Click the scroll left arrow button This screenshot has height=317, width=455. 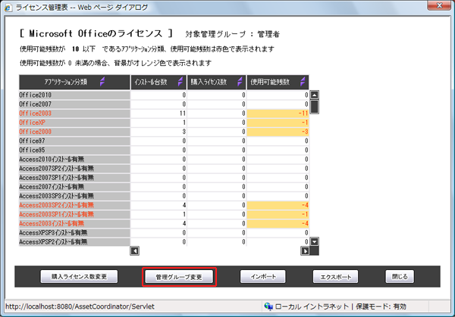coord(135,250)
